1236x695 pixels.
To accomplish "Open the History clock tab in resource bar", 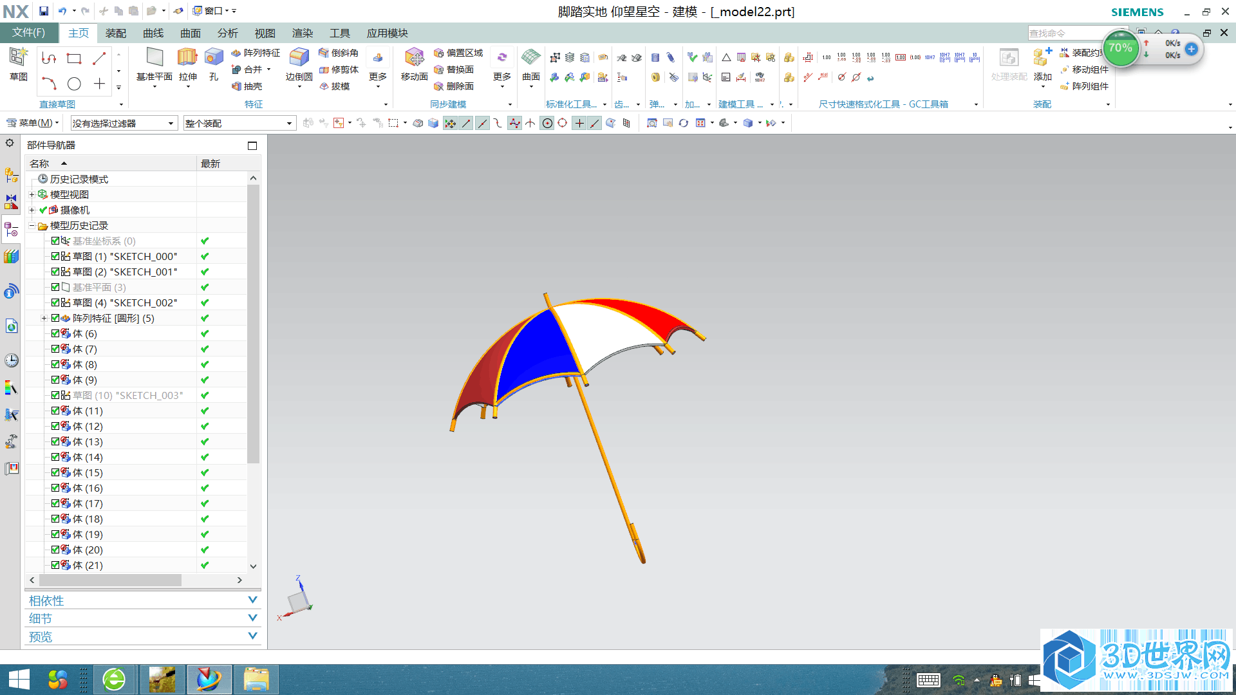I will click(x=11, y=360).
